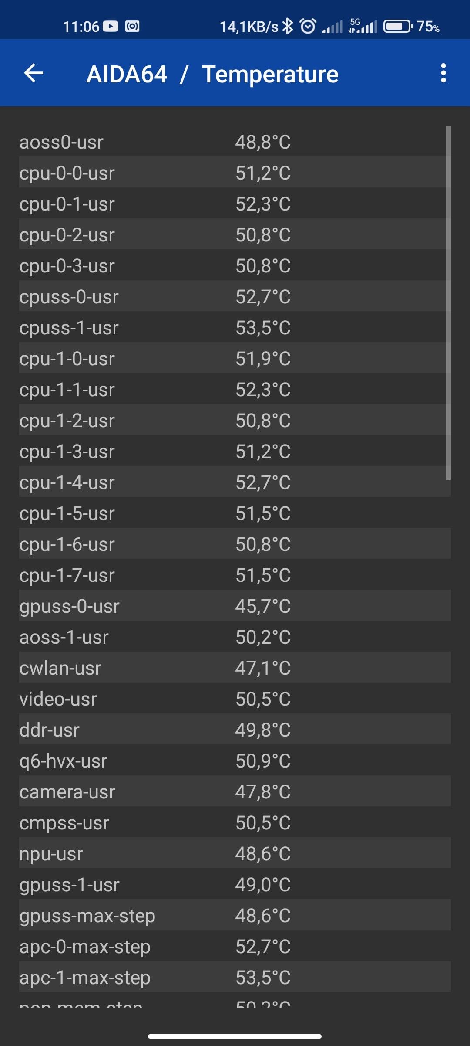Select the cpu-0-0-usr row

click(235, 172)
